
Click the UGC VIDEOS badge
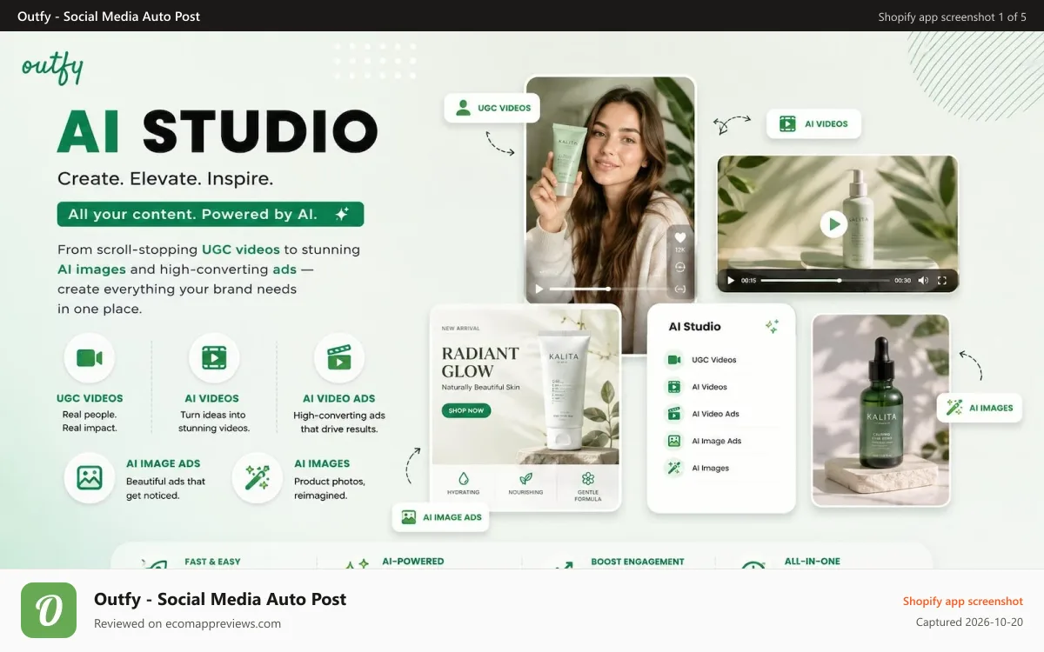click(x=492, y=108)
